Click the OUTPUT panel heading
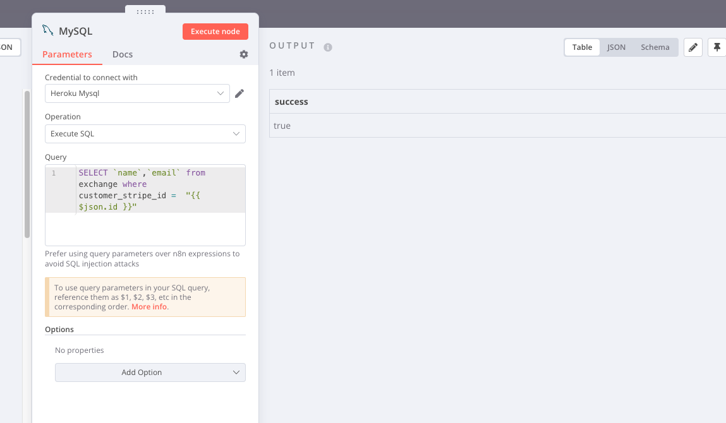Screen dimensions: 726x423 pyautogui.click(x=292, y=46)
